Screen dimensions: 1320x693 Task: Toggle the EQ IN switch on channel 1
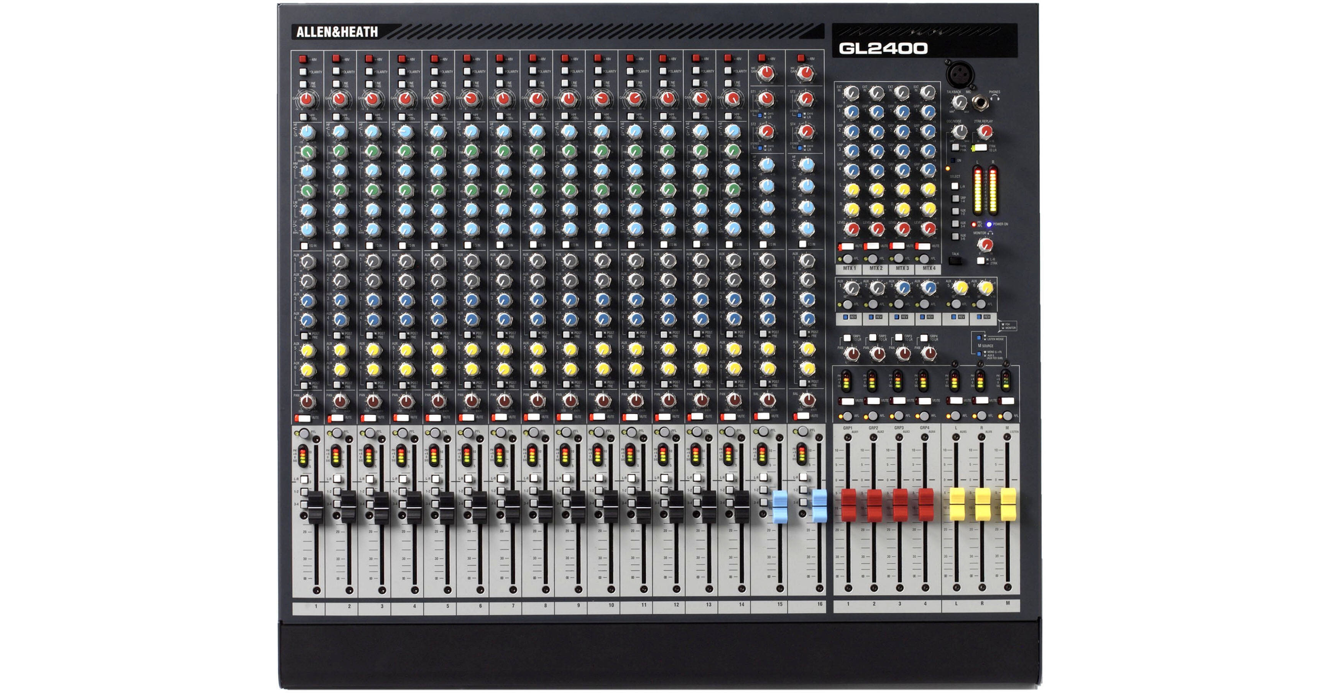click(x=304, y=246)
